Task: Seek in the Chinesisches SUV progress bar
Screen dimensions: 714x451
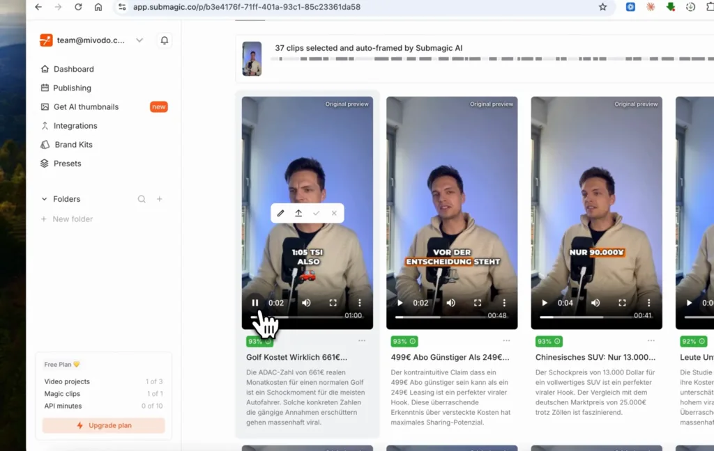Action: click(586, 317)
